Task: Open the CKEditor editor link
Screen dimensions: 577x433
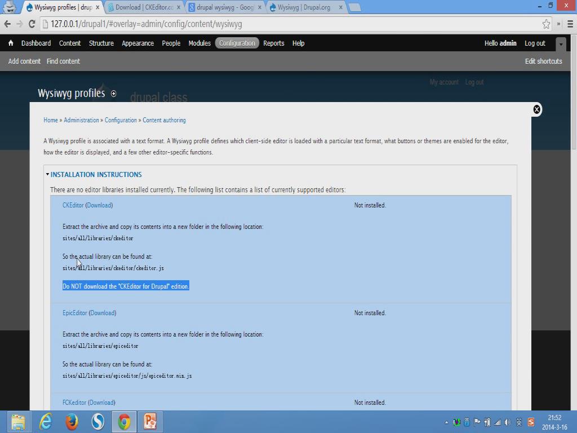Action: pyautogui.click(x=73, y=205)
